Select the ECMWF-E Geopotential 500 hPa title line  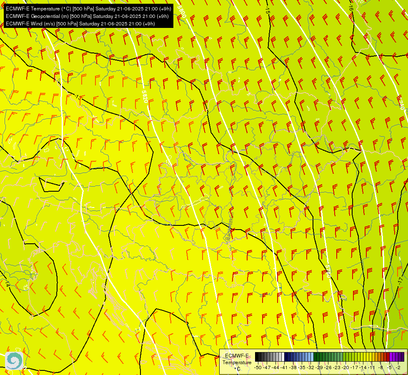[x=87, y=16]
